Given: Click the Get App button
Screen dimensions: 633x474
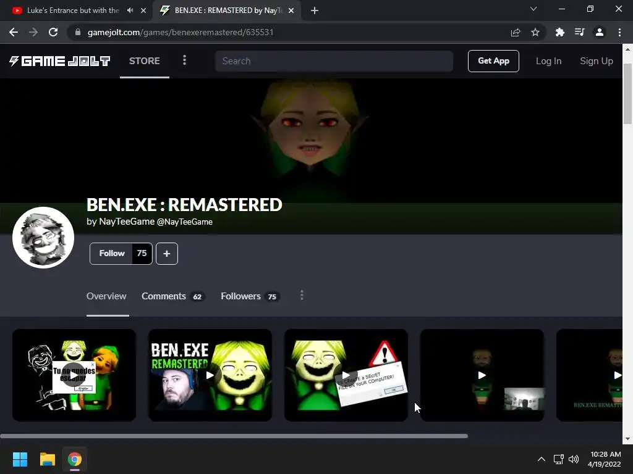Looking at the screenshot, I should pyautogui.click(x=493, y=61).
